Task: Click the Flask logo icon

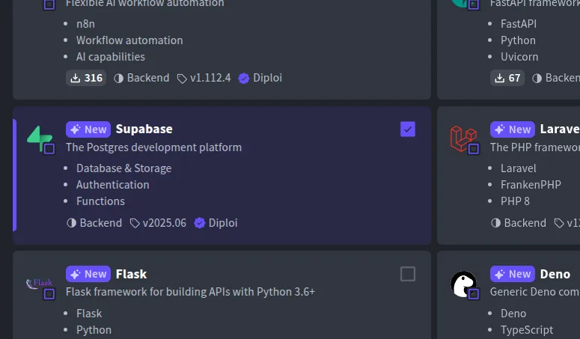Action: 39,283
